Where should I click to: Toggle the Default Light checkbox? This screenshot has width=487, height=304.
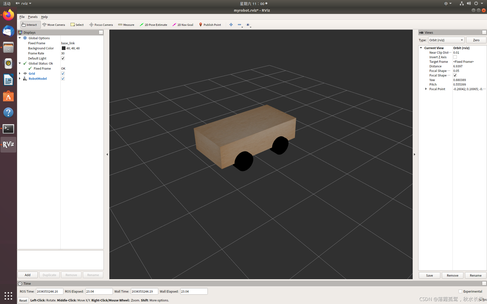click(x=63, y=58)
